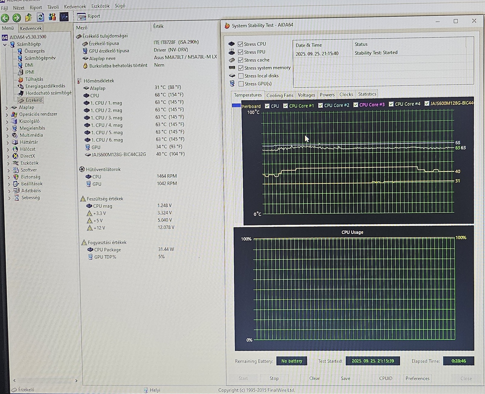
Task: Click the left arrow of tree horizontal scrollbar
Action: 14,380
